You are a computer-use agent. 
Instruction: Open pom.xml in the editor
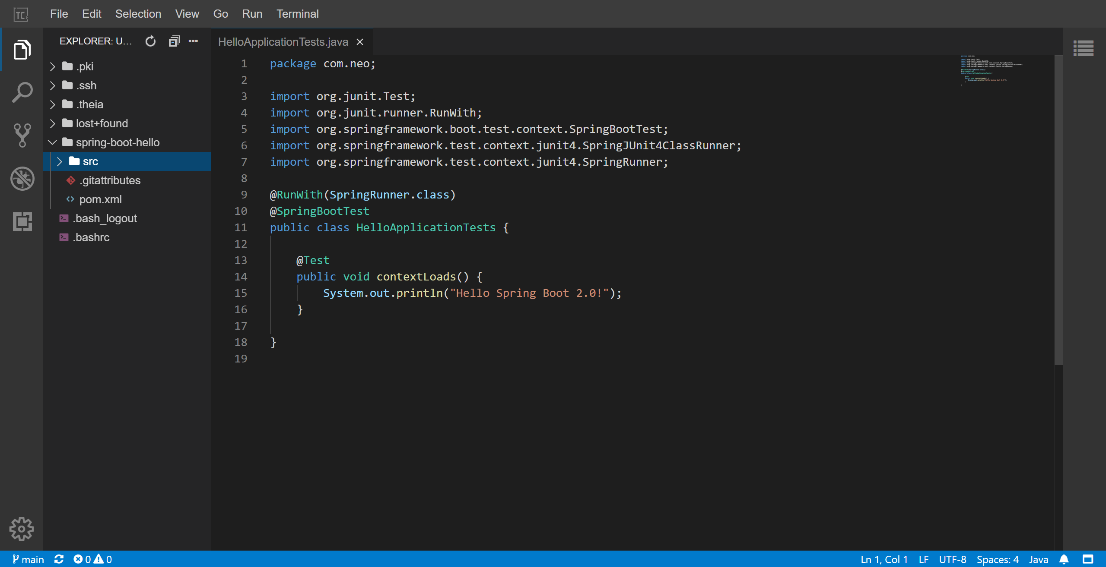pyautogui.click(x=100, y=199)
